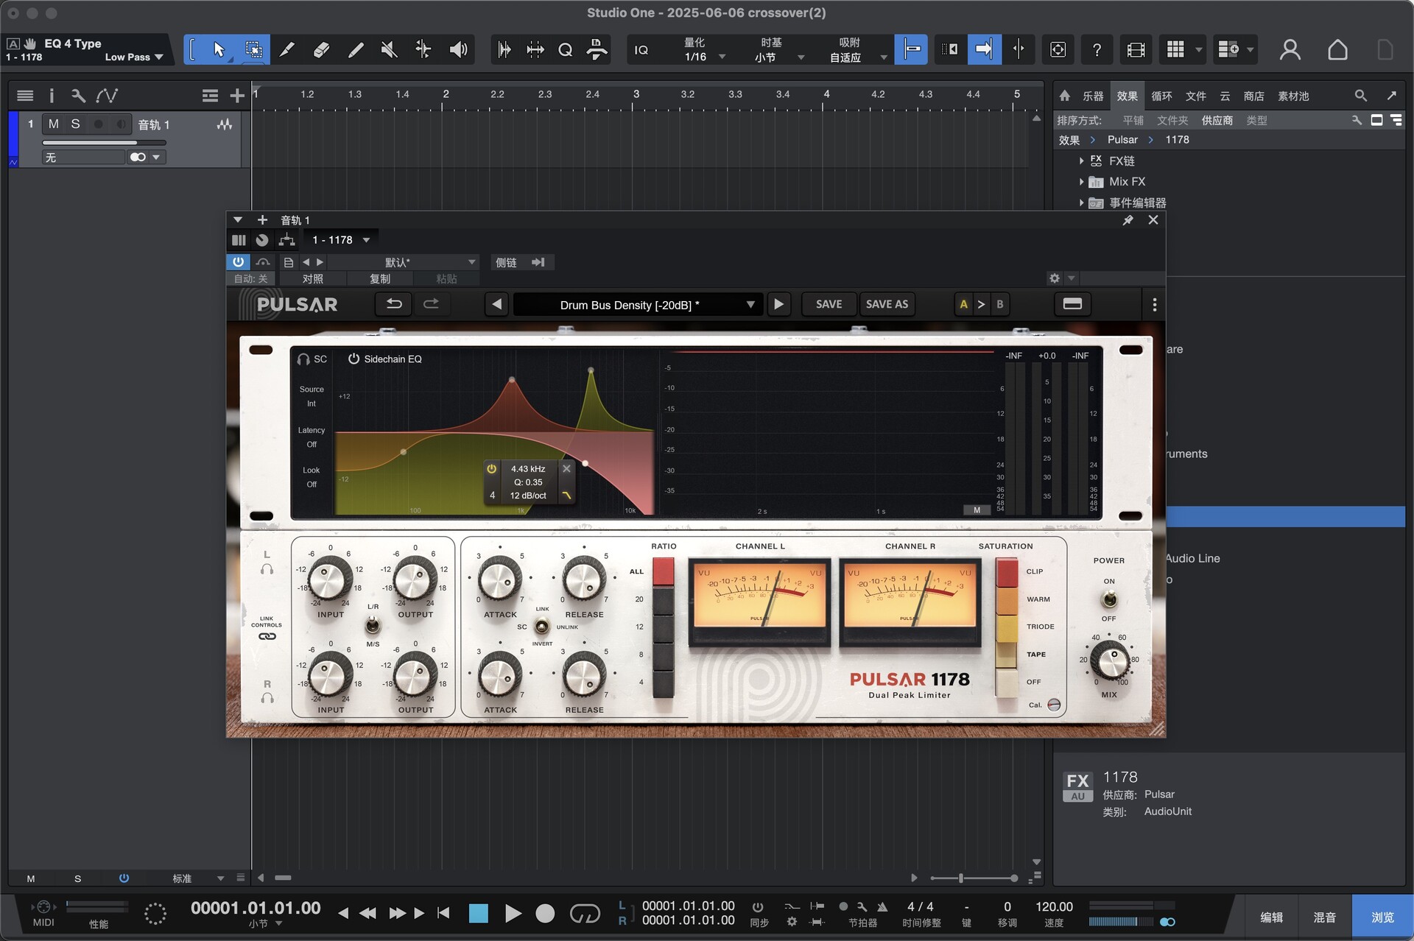Load the next Pulsar preset

point(778,304)
